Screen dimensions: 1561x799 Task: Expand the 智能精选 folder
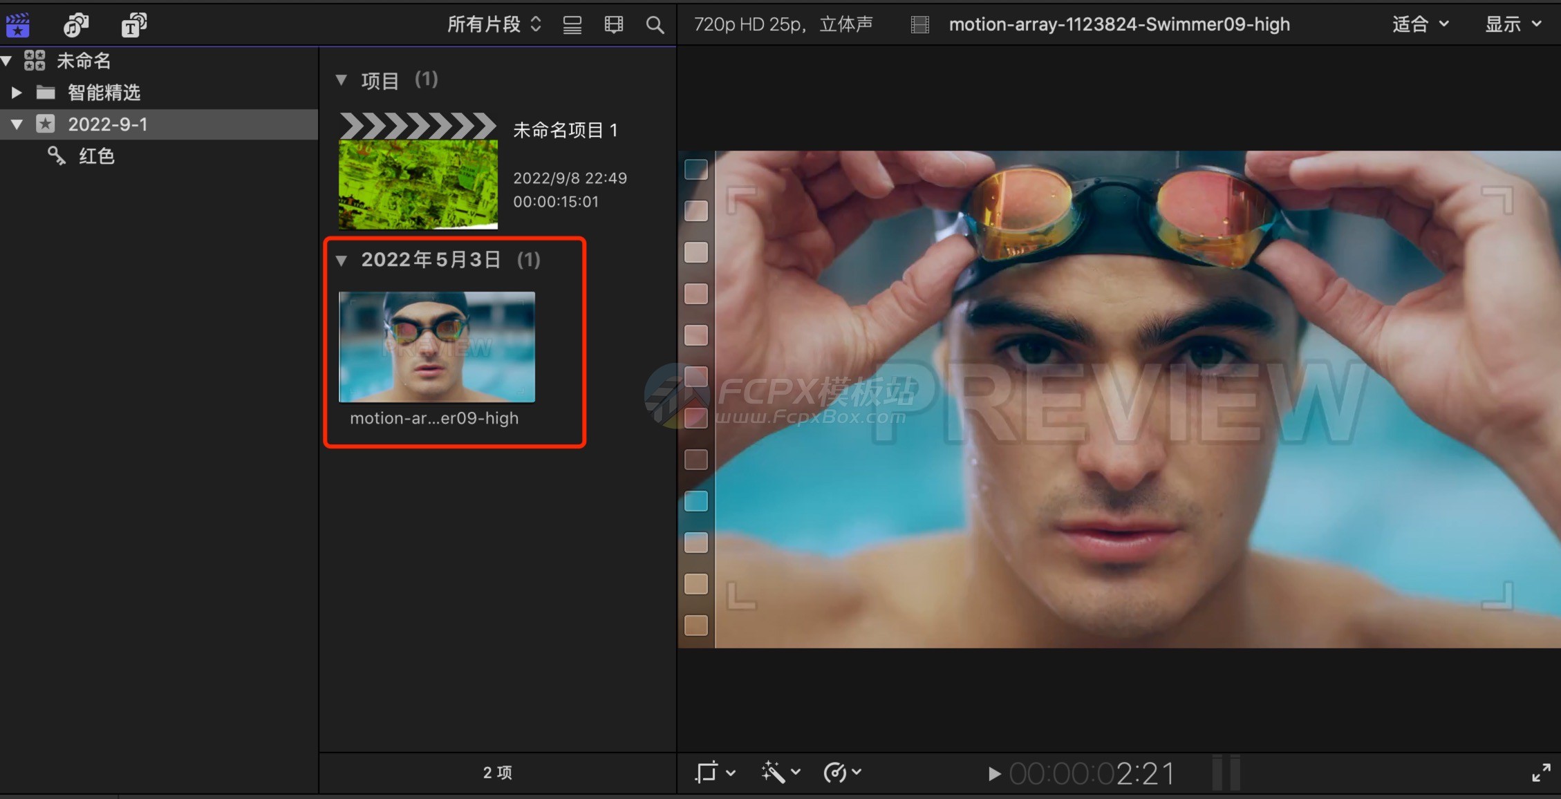click(x=17, y=93)
